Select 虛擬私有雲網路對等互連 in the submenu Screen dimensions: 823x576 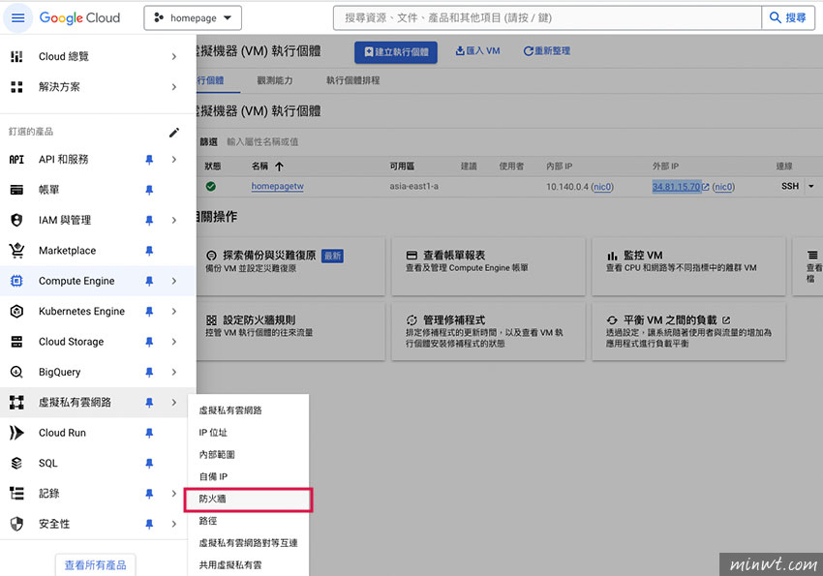coord(248,543)
